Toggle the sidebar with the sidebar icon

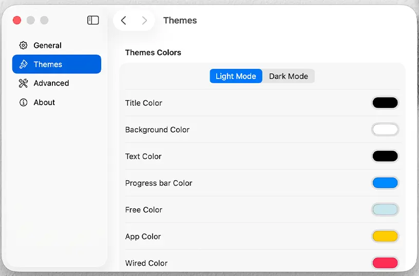tap(93, 20)
